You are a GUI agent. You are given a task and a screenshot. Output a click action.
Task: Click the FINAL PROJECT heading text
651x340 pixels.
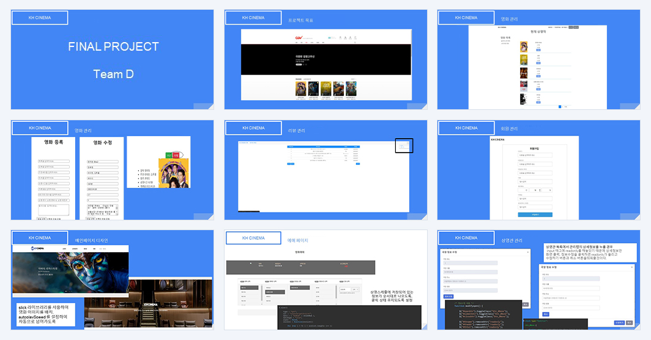[113, 46]
